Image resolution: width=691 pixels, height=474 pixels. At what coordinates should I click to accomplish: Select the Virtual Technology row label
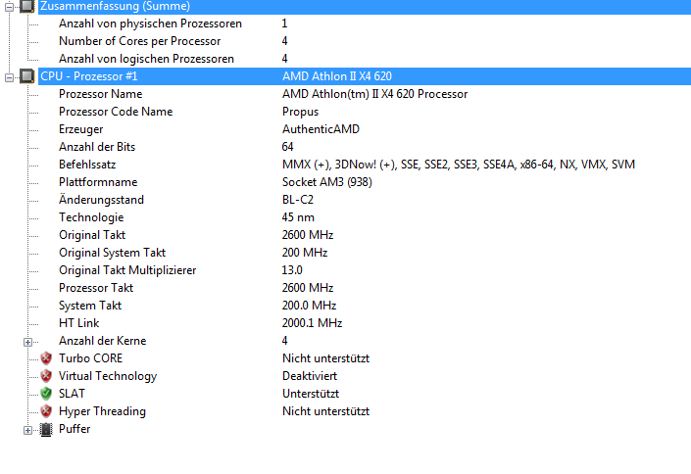click(x=108, y=376)
